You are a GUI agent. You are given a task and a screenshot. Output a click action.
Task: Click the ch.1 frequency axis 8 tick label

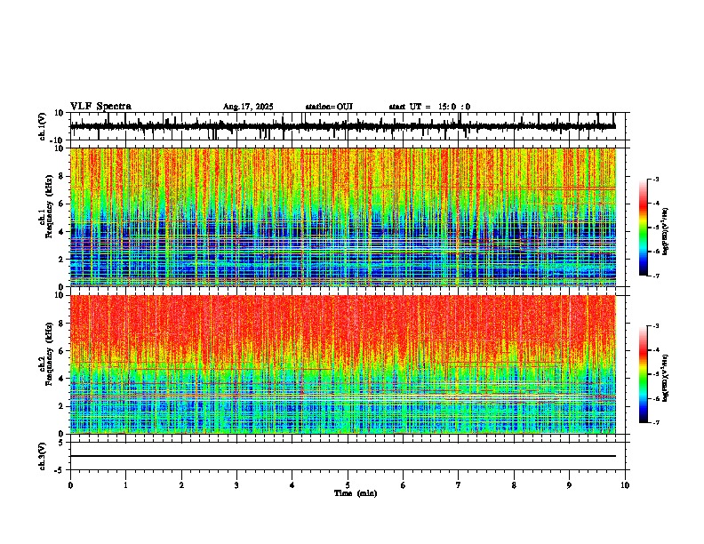61,176
